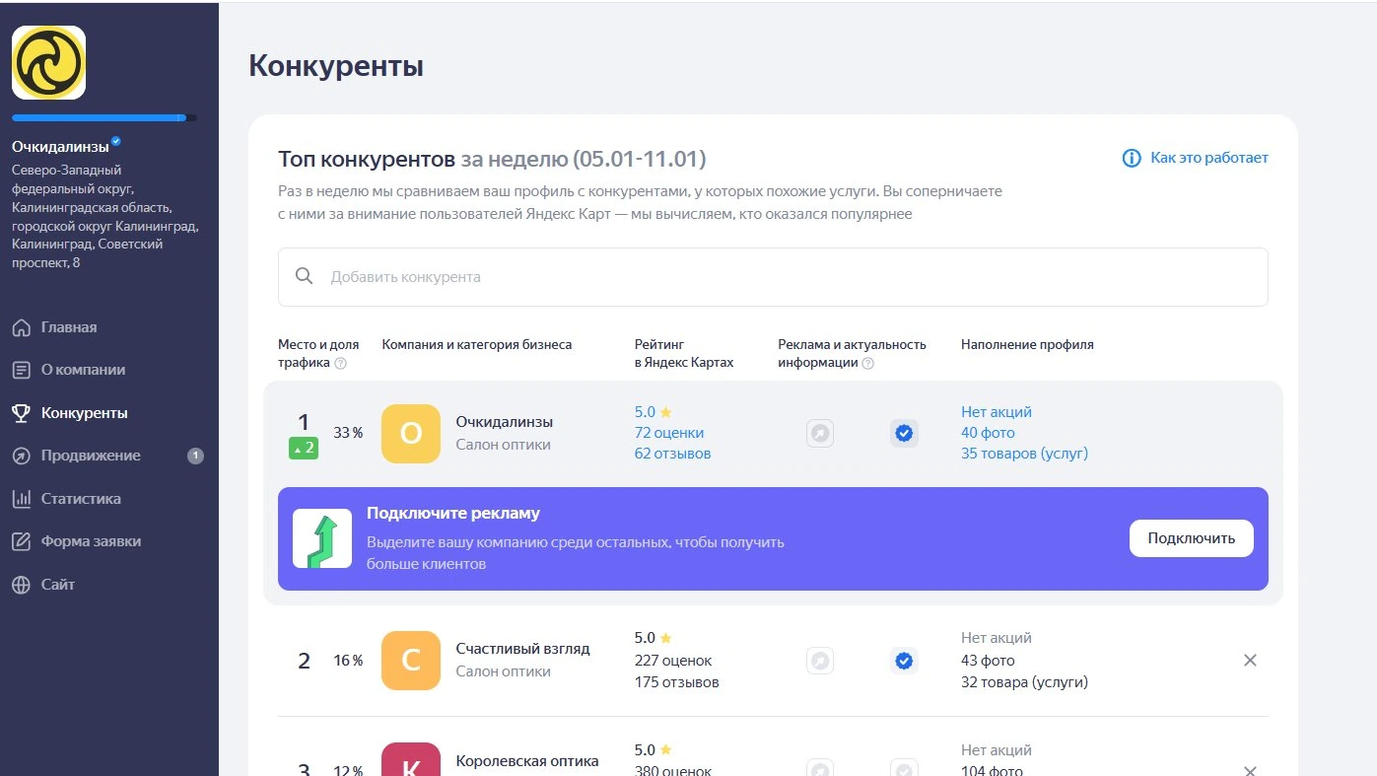This screenshot has width=1377, height=776.
Task: Click the Очкидалинзы name in competitor table
Action: point(504,422)
